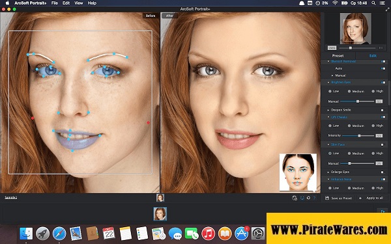Expand the Manual blemish removal arrow

(332, 75)
